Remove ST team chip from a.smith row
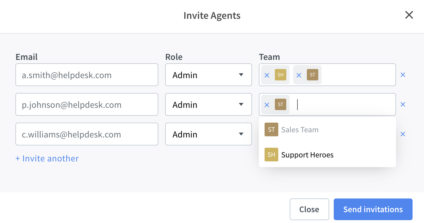 tap(299, 75)
